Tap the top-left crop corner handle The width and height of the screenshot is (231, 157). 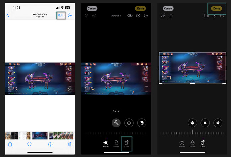tap(160, 53)
